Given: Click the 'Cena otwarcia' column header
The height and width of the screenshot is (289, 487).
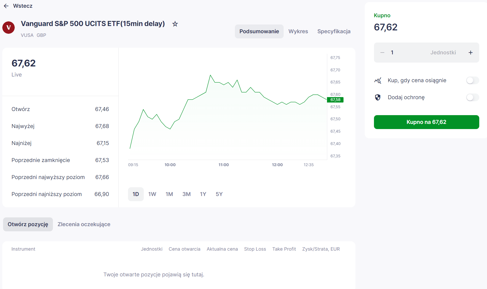Looking at the screenshot, I should (x=185, y=249).
